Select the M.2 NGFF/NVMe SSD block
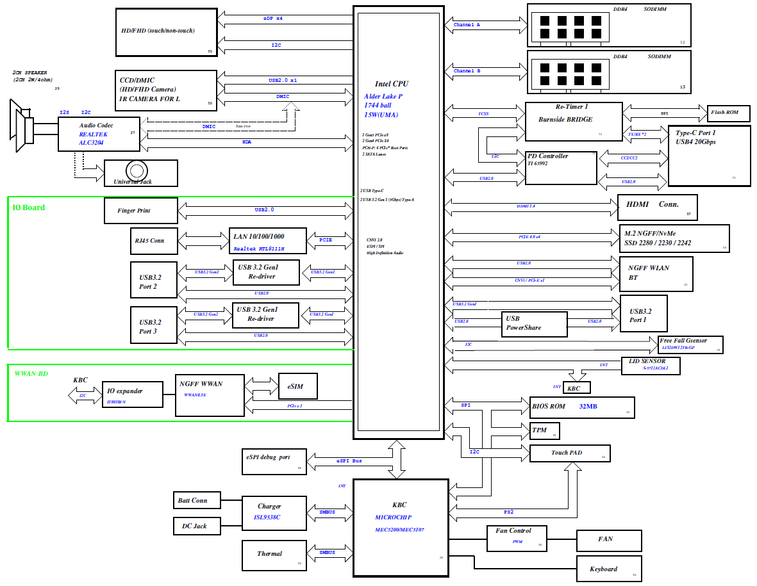This screenshot has height=586, width=757. 674,238
